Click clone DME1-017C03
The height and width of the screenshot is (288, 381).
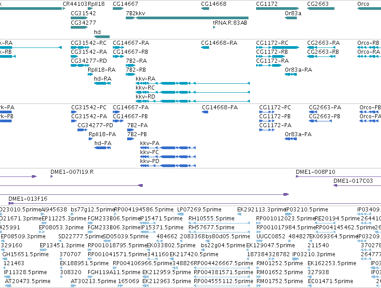pos(357,185)
